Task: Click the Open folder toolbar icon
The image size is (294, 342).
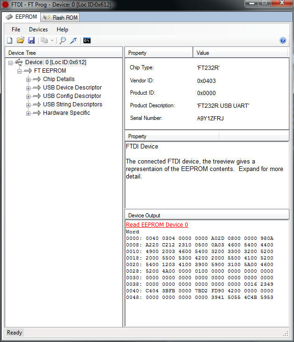Action: (21, 41)
